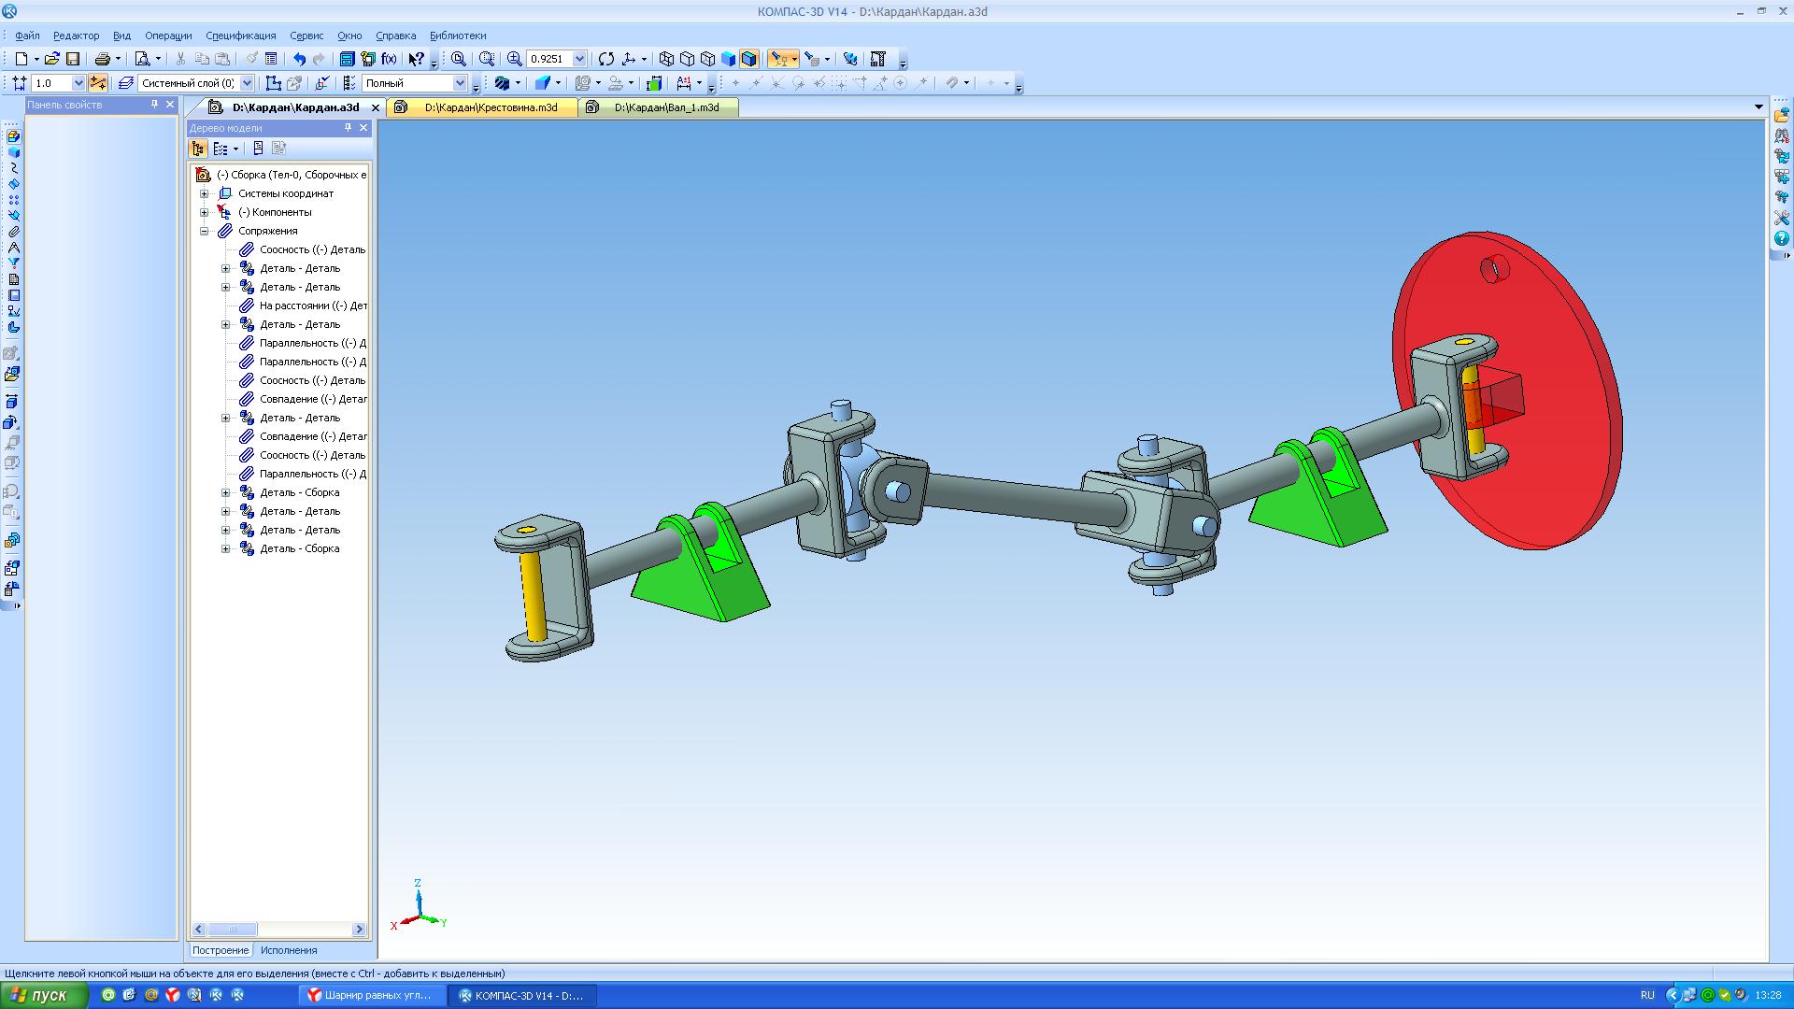Click the model tree horizontal scrollbar thumb

coord(232,930)
